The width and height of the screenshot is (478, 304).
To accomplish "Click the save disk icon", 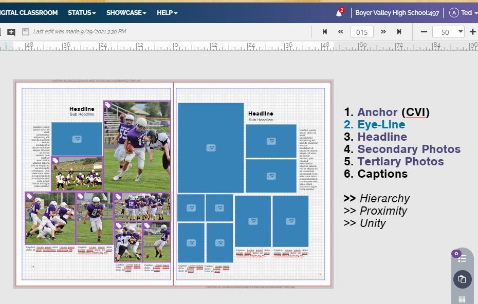I will 26,32.
